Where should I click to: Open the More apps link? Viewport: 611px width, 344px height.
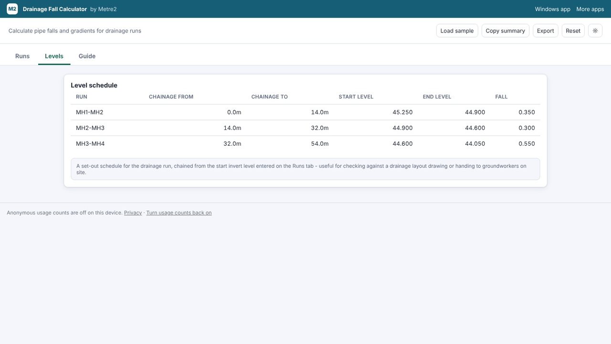590,9
